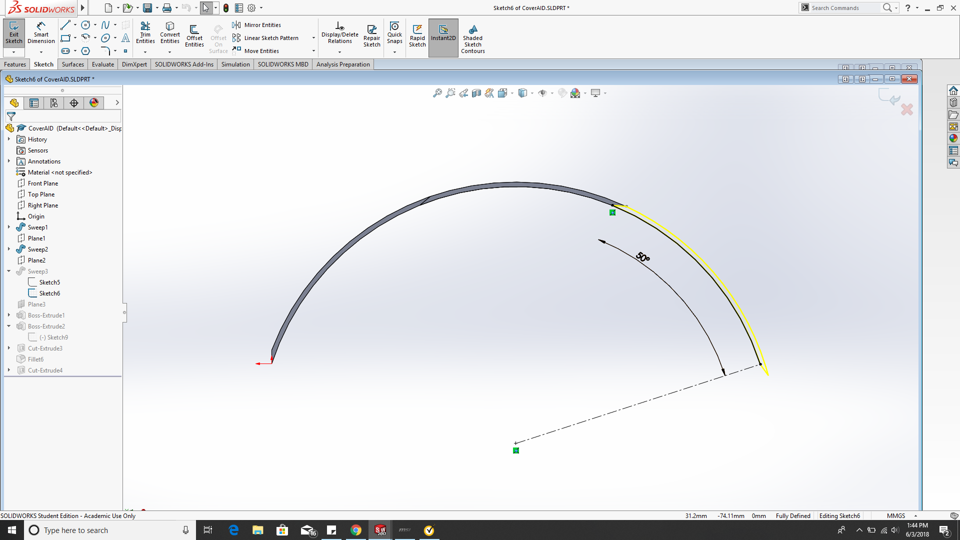Click Zoom to Fit in view toolbar
The width and height of the screenshot is (960, 540).
coord(437,93)
